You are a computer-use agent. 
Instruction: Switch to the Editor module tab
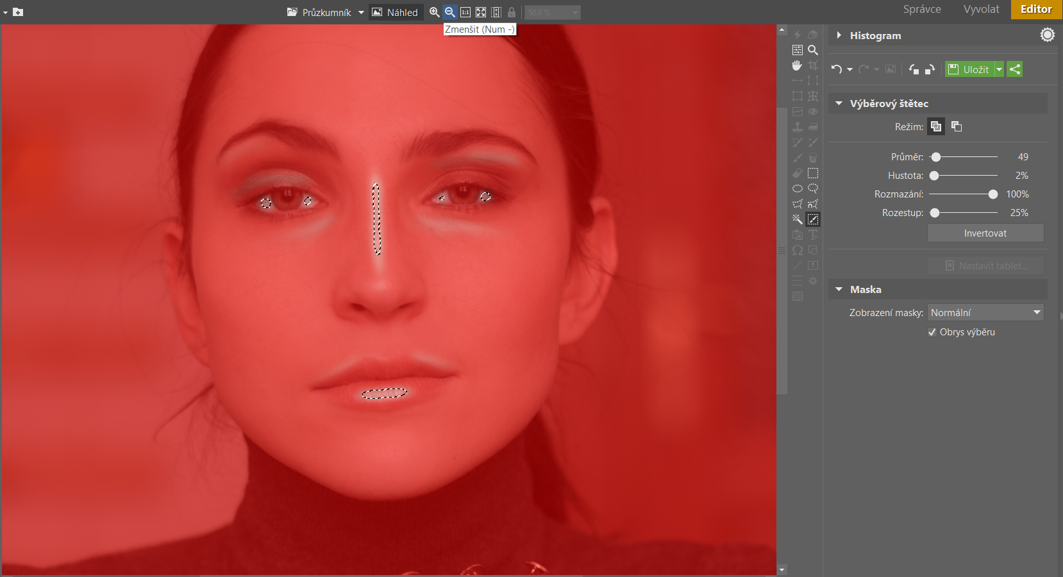pos(1036,9)
